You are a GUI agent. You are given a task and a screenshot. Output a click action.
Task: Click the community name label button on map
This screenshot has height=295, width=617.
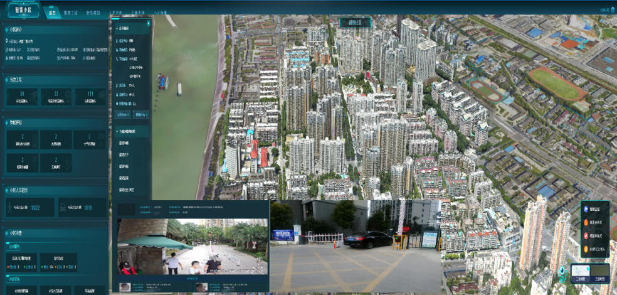click(355, 23)
